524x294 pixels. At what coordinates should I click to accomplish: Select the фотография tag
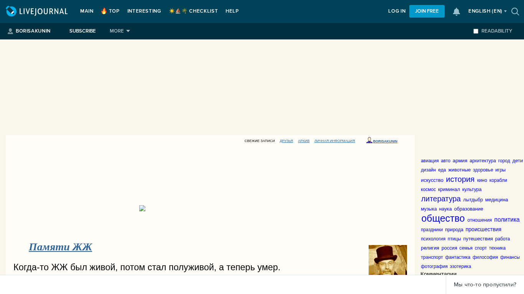pos(434,266)
